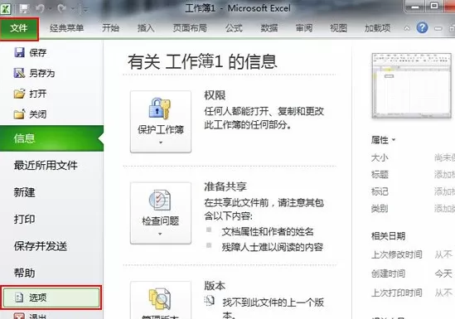Click the 上次修改时间 label
This screenshot has width=455, height=319.
point(397,254)
